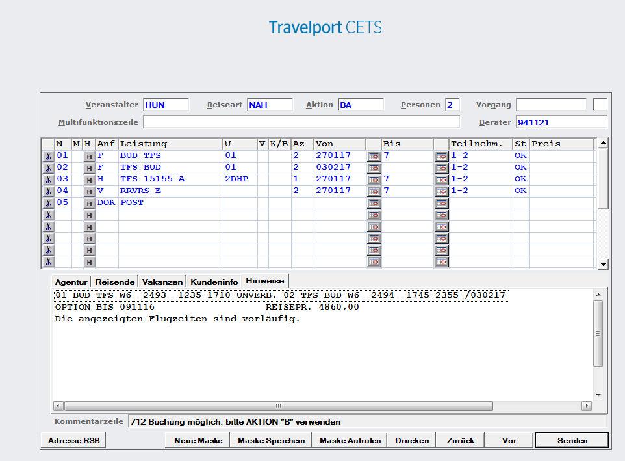Open the Von calendar icon for row 02
Image resolution: width=625 pixels, height=461 pixels.
coord(374,168)
